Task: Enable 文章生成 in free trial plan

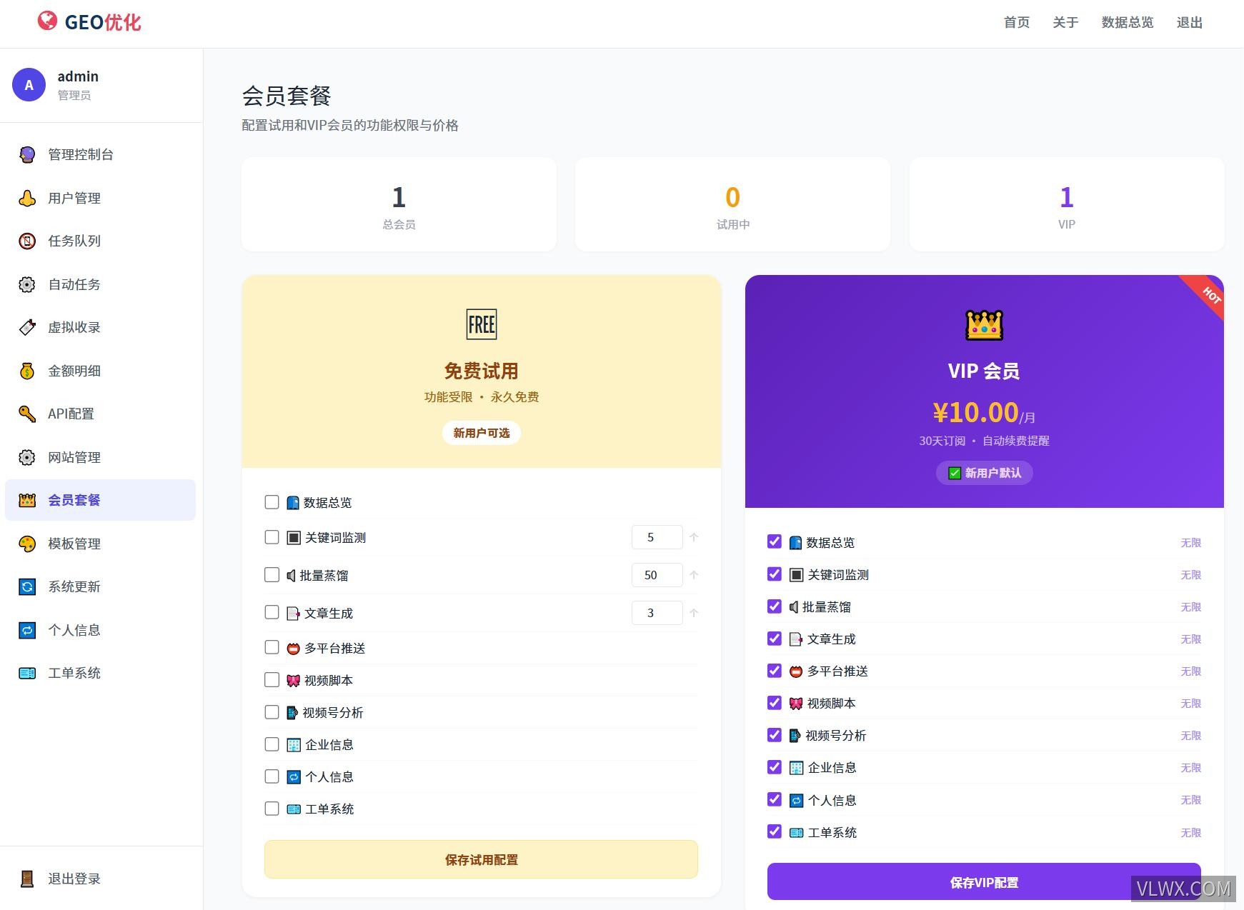Action: pos(272,612)
